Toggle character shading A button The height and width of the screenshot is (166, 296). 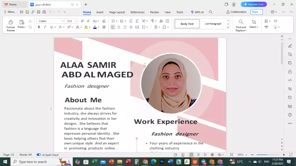[104, 27]
